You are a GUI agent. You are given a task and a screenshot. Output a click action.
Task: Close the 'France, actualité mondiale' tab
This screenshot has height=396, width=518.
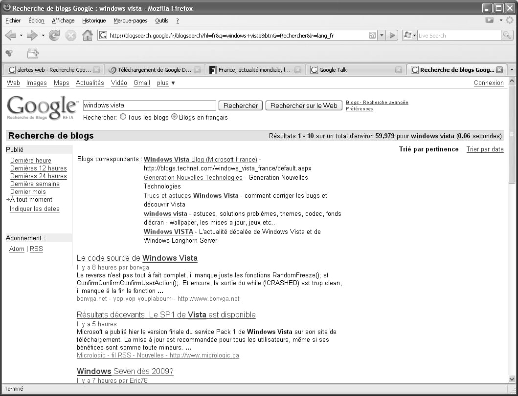point(298,70)
